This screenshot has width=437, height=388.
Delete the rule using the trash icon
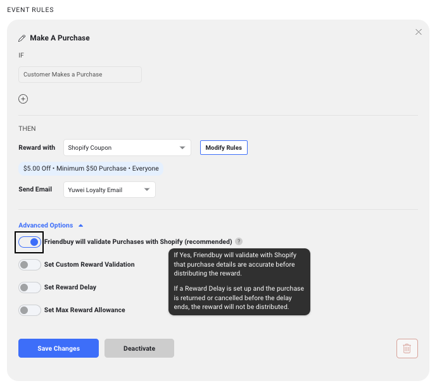click(407, 348)
